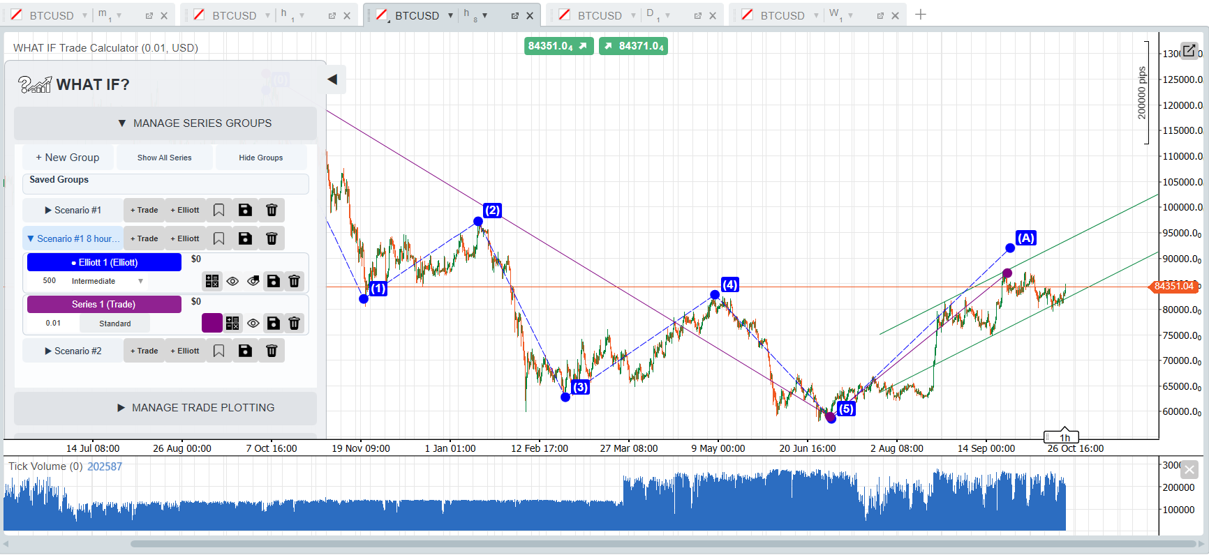Select the Elliott 1 (Elliott) series
1209x555 pixels.
(104, 262)
